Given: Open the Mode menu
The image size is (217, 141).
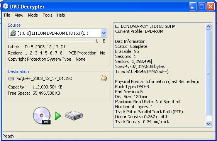Looking at the screenshot, I should pos(33,15).
